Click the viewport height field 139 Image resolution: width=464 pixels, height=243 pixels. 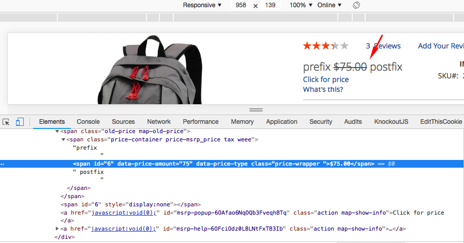[x=270, y=5]
